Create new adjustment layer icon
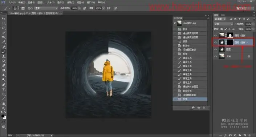The image size is (256, 137). point(235,136)
